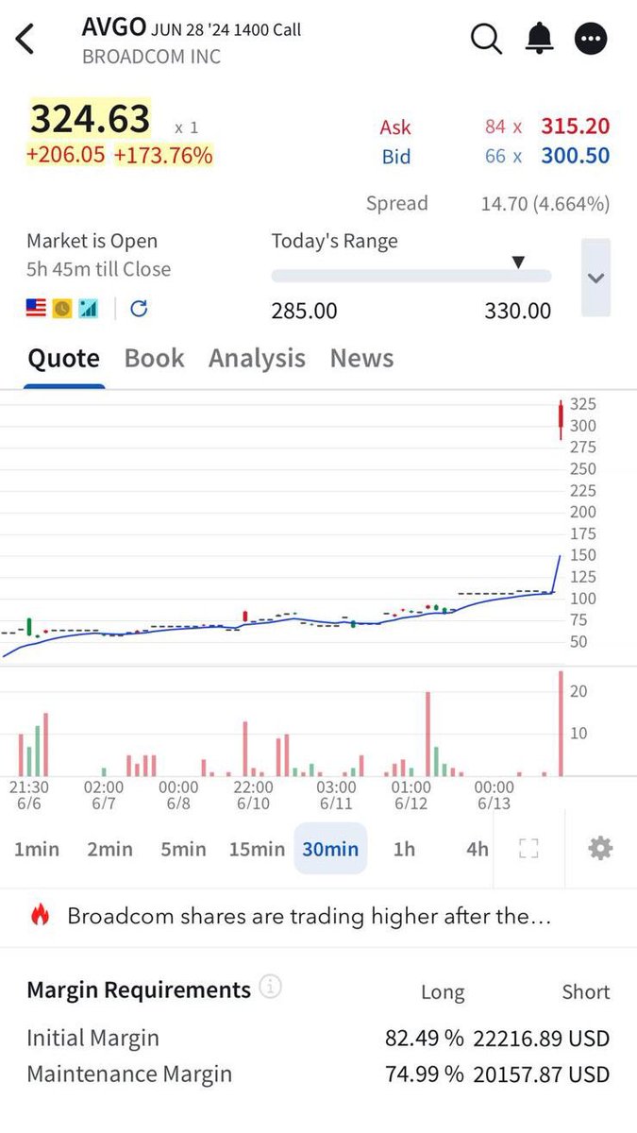The height and width of the screenshot is (1133, 637).
Task: Tap the +206.05 change value
Action: pyautogui.click(x=65, y=156)
